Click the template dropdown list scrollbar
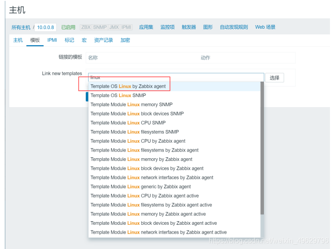This screenshot has width=333, height=249. [x=262, y=148]
